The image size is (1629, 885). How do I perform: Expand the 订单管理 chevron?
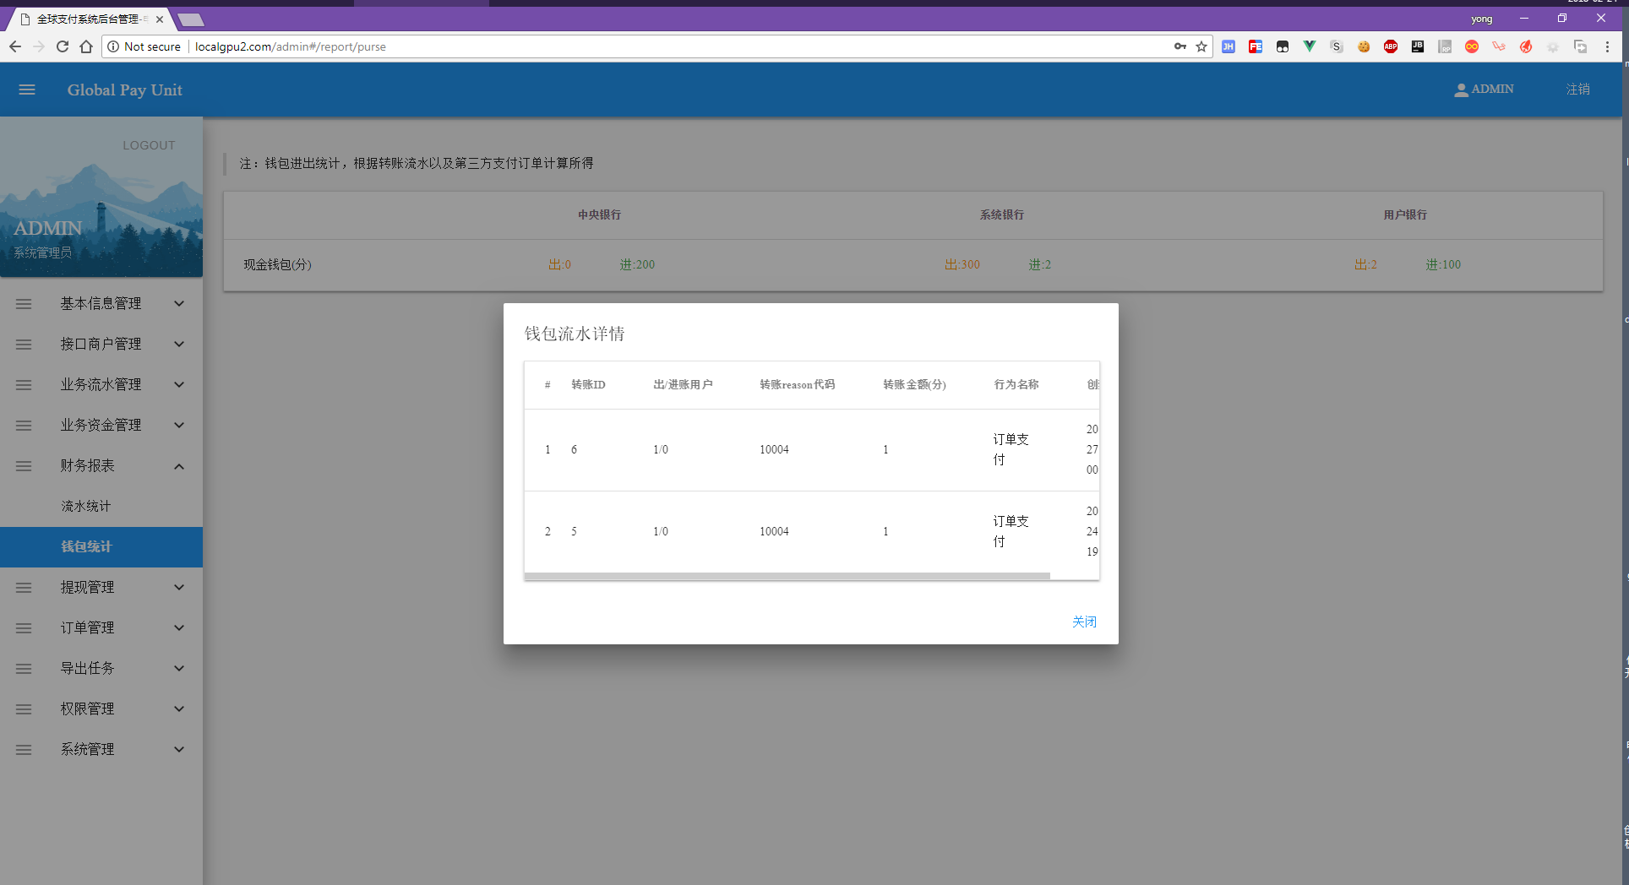(x=179, y=628)
